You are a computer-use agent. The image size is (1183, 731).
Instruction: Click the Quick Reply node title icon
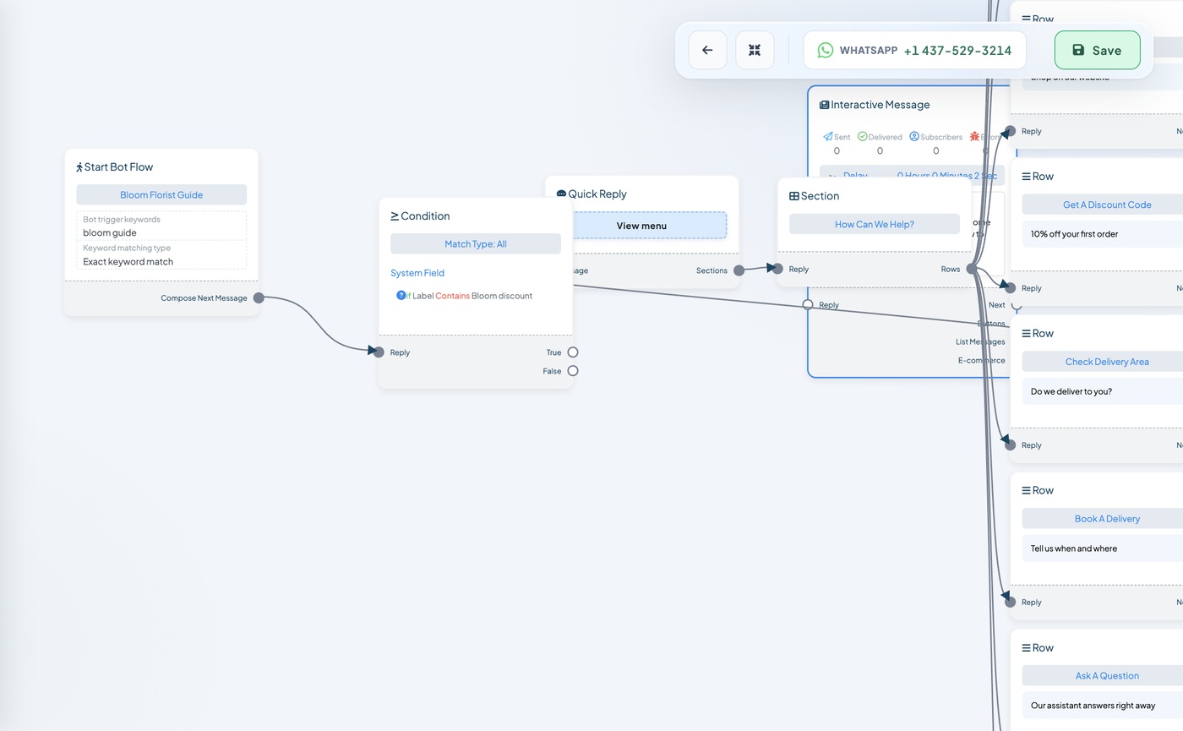(561, 194)
